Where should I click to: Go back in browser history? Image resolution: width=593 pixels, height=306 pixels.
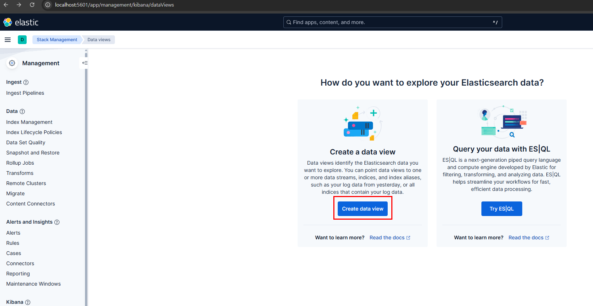(x=6, y=5)
